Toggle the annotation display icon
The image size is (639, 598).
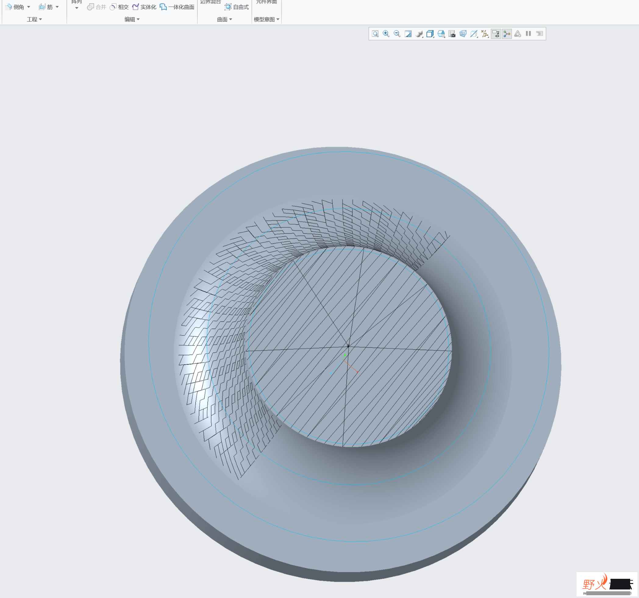[496, 34]
